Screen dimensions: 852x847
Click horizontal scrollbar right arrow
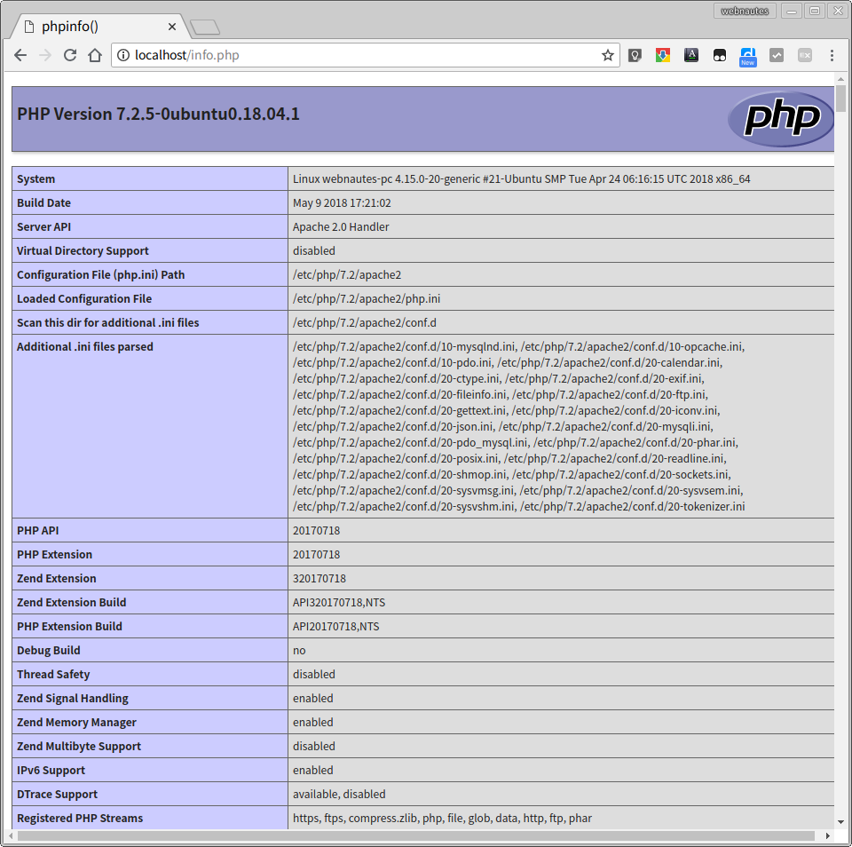click(x=827, y=835)
